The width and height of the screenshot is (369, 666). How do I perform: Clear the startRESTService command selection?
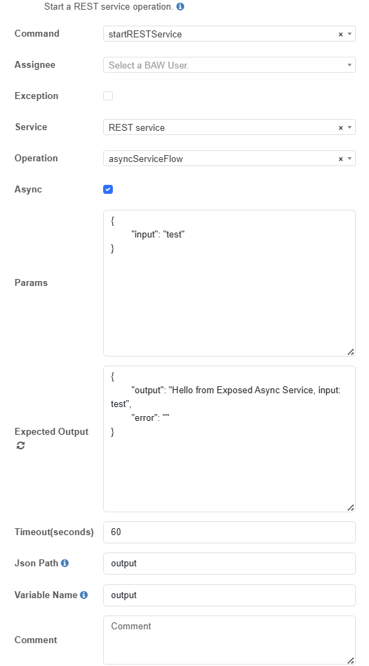pos(341,35)
